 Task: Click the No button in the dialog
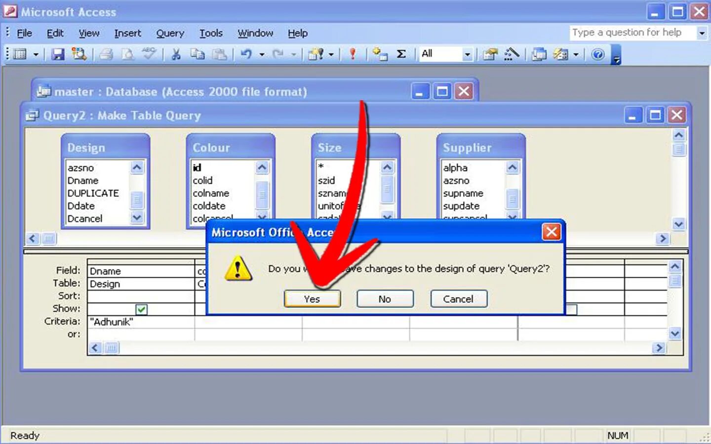[x=385, y=299]
